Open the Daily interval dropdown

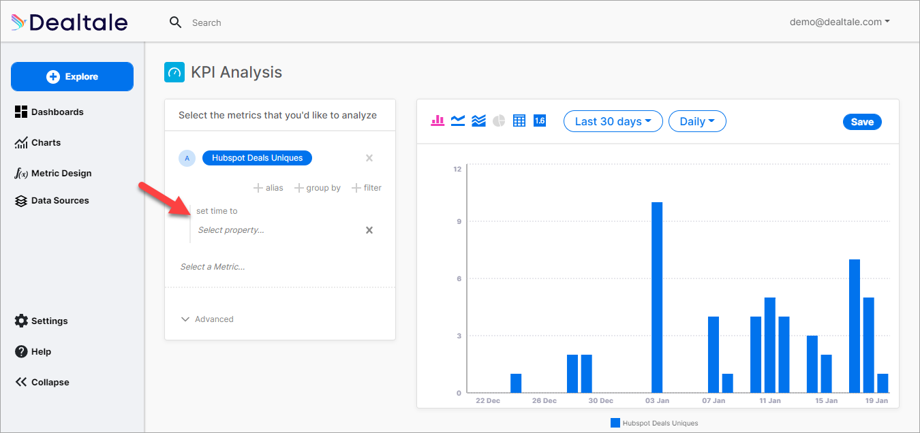(697, 121)
